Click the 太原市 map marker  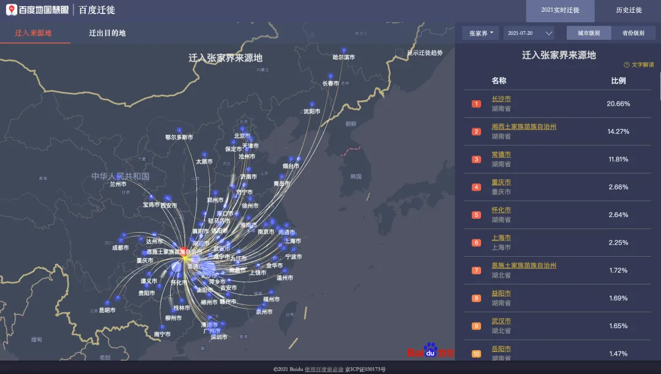coord(204,155)
